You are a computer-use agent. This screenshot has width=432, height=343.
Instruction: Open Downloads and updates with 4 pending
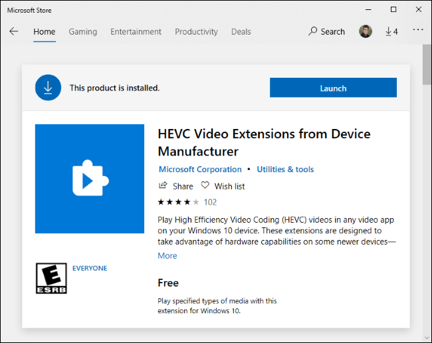[x=391, y=31]
